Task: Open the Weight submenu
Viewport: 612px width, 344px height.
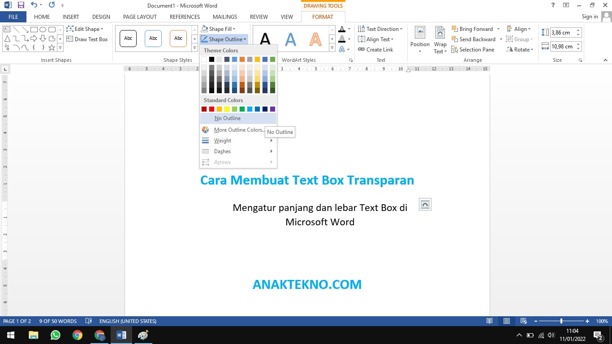Action: click(x=238, y=141)
